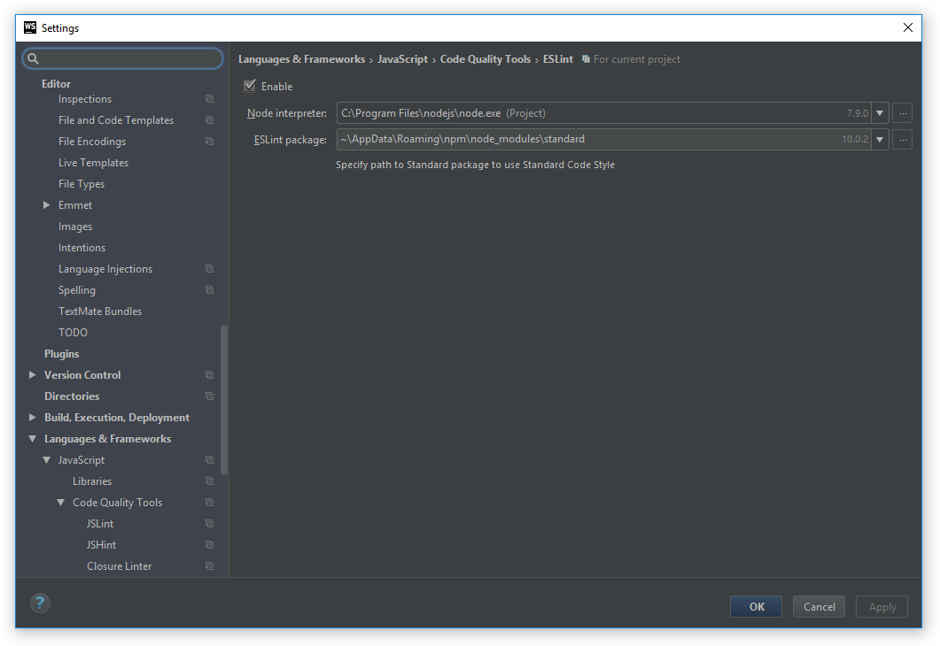
Task: Click the project icon next to Code Quality Tools
Action: point(209,503)
